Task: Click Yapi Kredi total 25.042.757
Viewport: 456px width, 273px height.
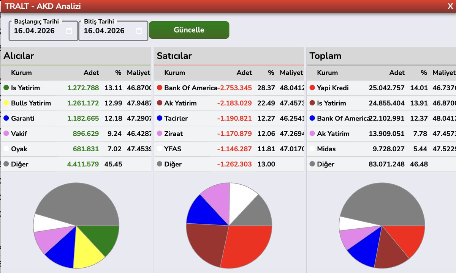Action: [387, 88]
